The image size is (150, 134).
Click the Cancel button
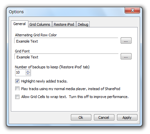tap(104, 117)
